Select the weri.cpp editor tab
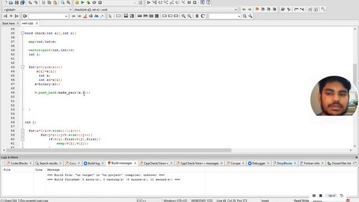 pyautogui.click(x=27, y=24)
